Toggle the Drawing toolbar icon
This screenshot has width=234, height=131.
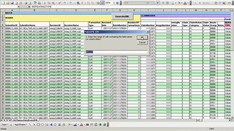(x=102, y=3)
